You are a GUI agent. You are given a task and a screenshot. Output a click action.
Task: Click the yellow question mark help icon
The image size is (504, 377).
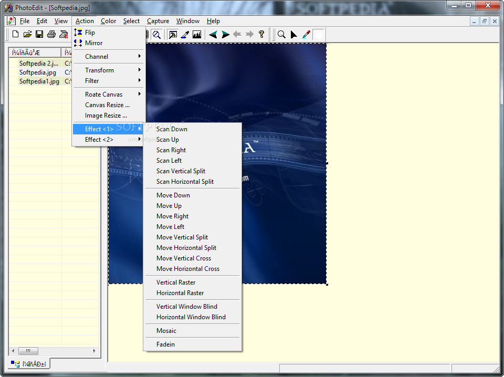(x=261, y=34)
